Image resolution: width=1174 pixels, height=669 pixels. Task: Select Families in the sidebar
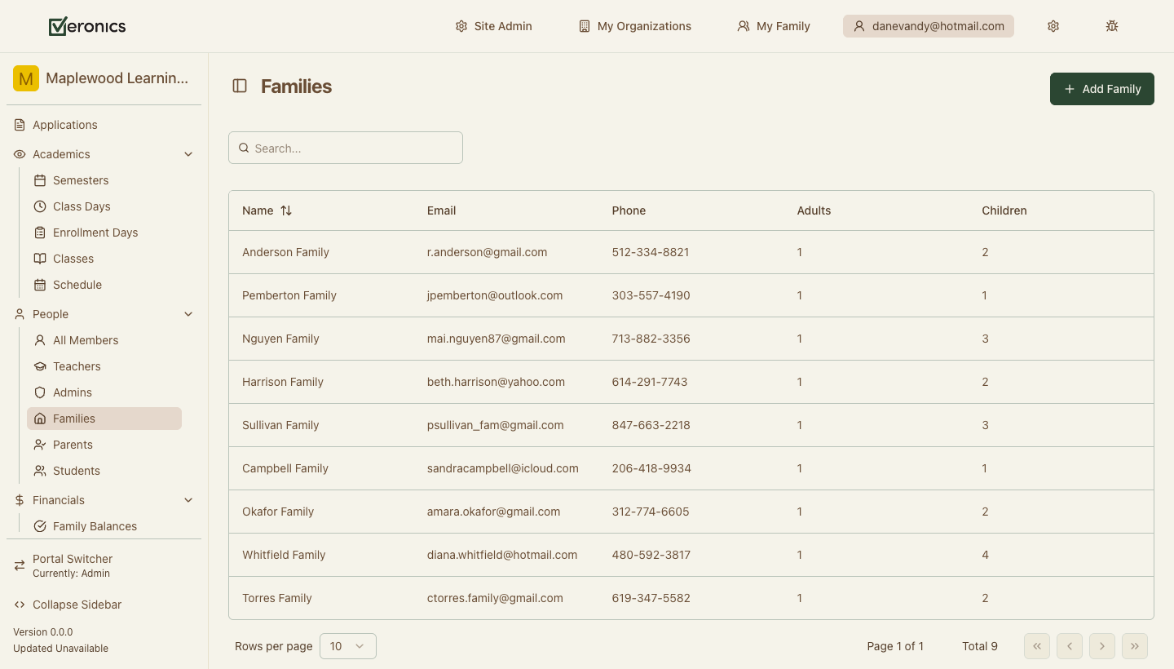[104, 419]
